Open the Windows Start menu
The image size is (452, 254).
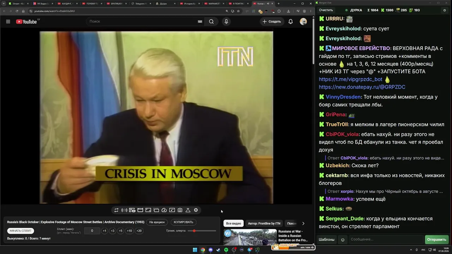pos(195,250)
